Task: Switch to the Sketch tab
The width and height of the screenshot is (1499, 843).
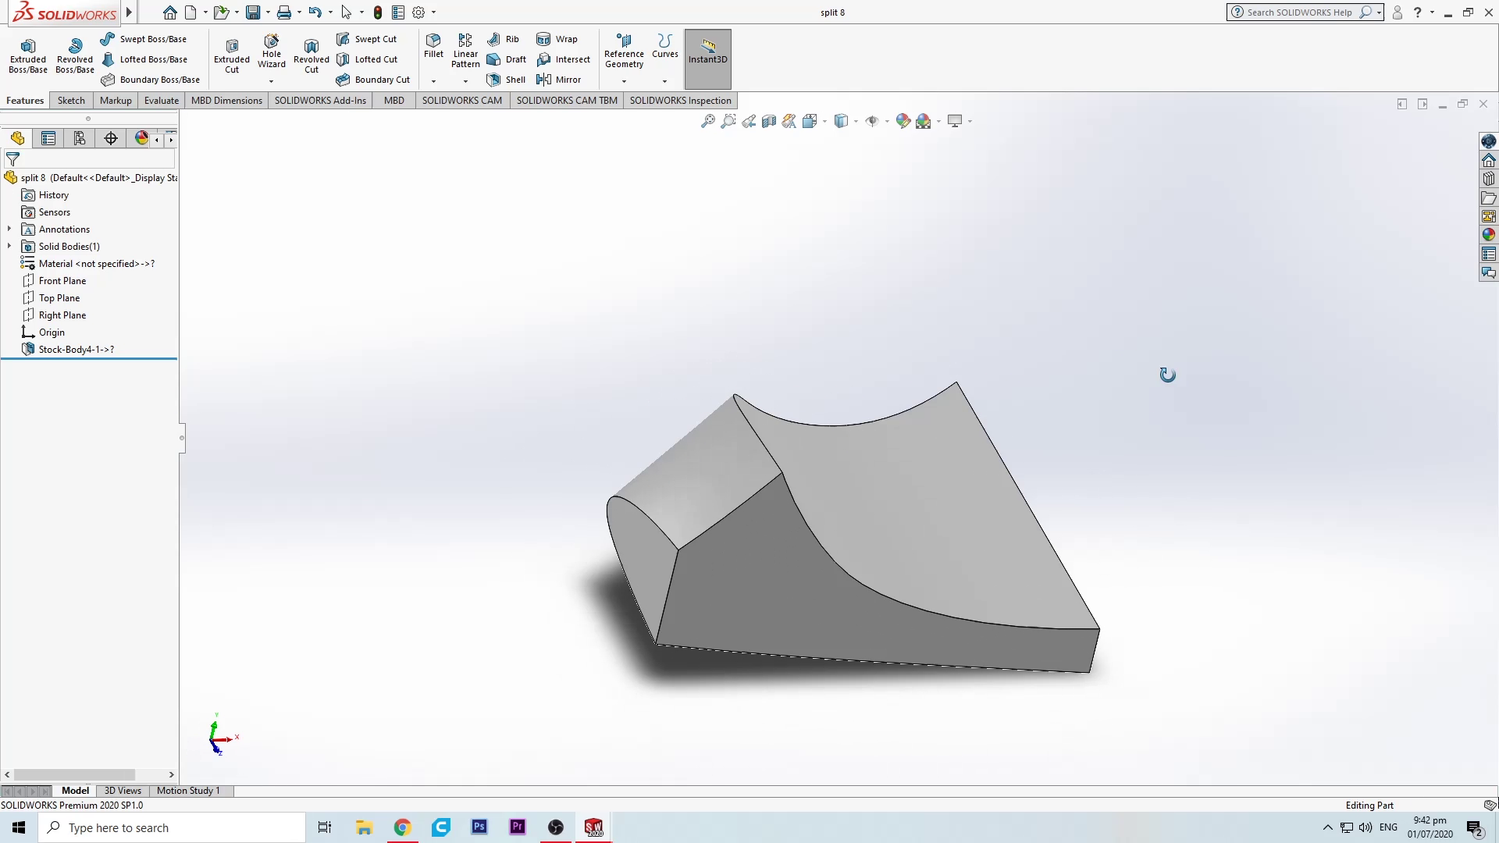Action: [71, 101]
